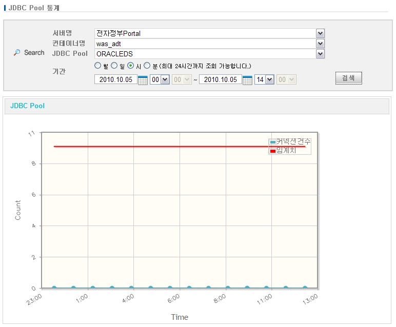Click the magnifier Search icon
Viewport: 396px width, 327px height.
pyautogui.click(x=17, y=53)
